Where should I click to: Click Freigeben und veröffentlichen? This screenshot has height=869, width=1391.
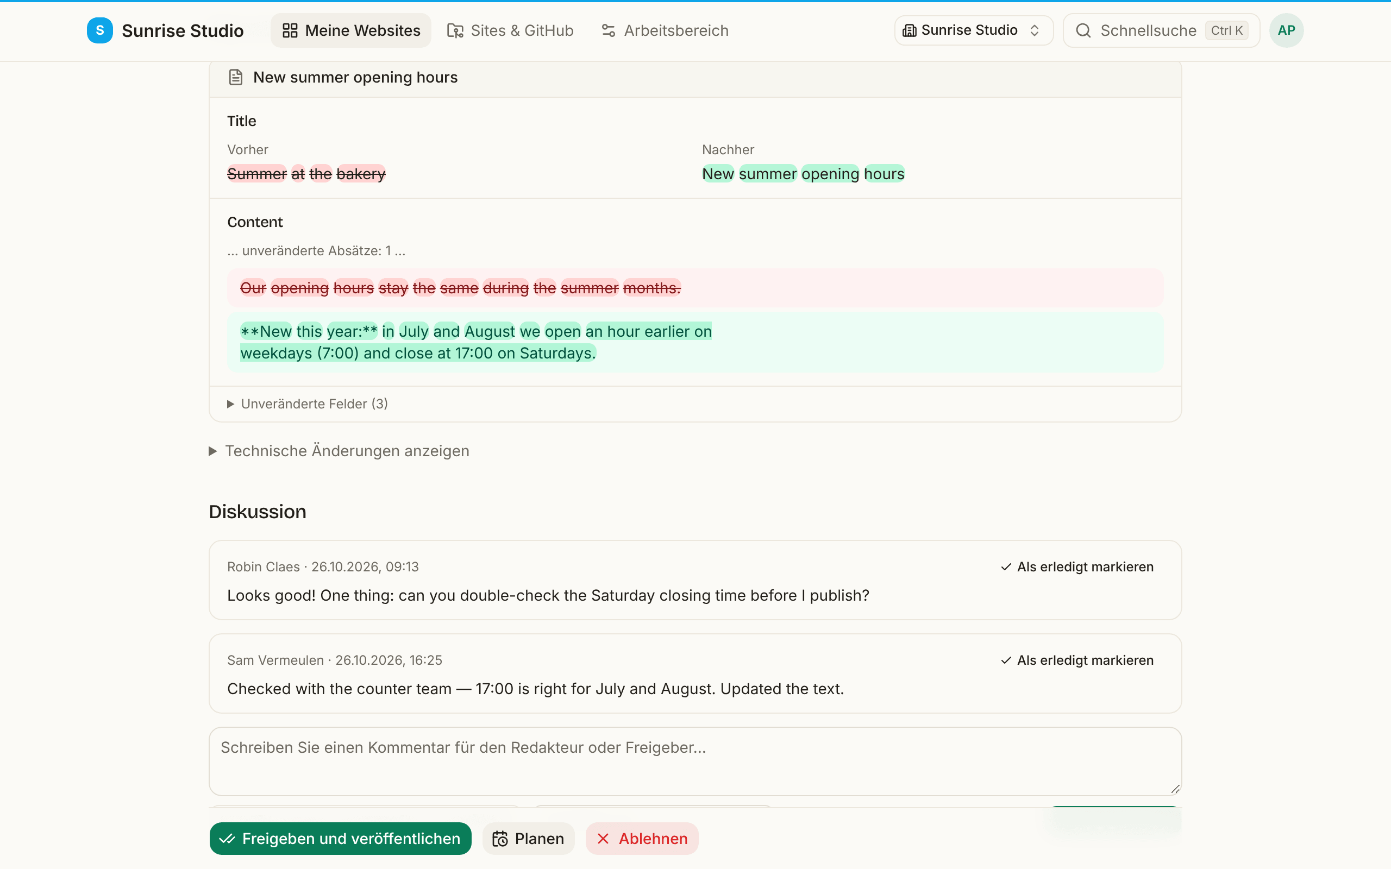(340, 839)
